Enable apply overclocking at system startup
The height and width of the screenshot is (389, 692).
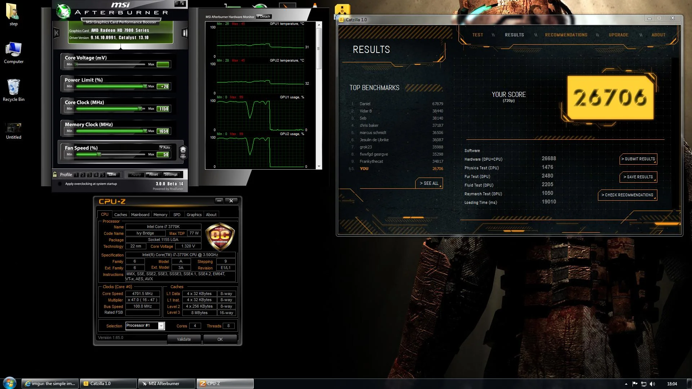[60, 184]
